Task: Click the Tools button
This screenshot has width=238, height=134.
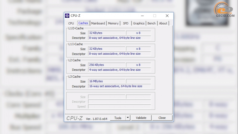Action: [x=118, y=118]
